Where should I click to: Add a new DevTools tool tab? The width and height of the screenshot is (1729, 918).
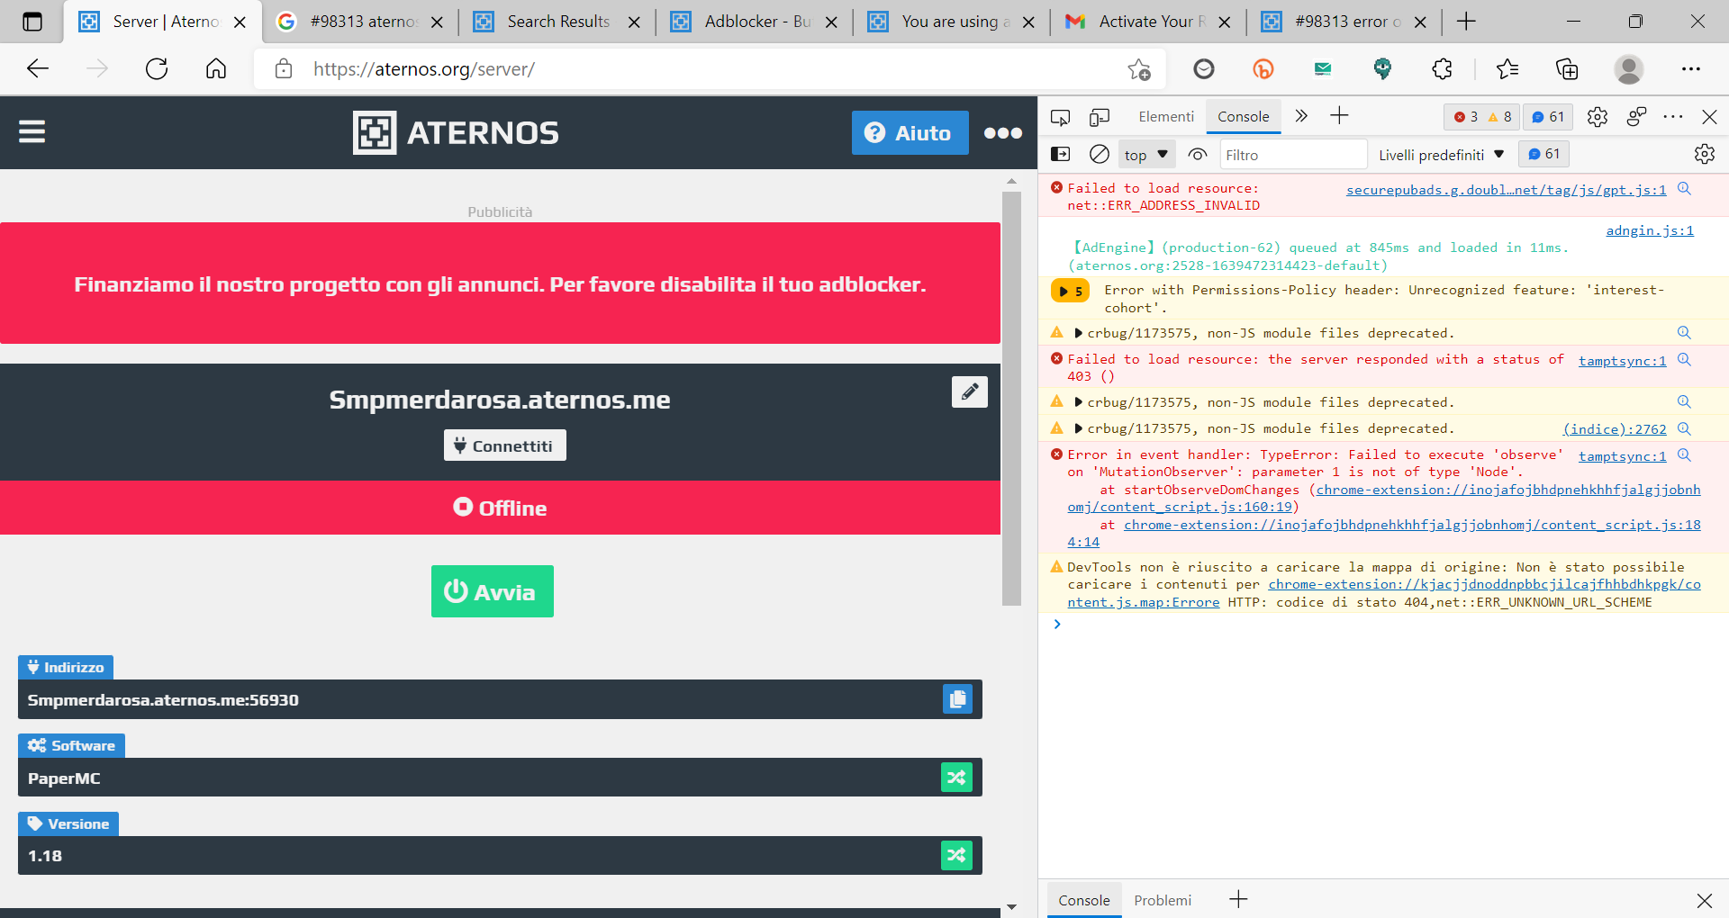click(1340, 116)
